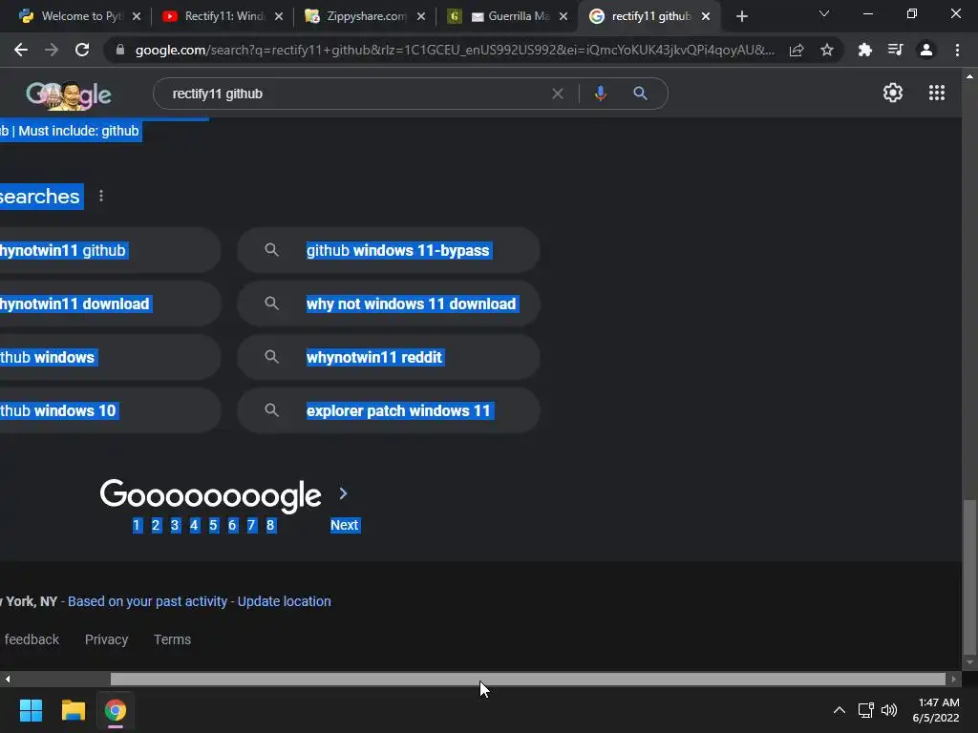The height and width of the screenshot is (733, 978).
Task: Go to results page 5
Action: point(213,526)
